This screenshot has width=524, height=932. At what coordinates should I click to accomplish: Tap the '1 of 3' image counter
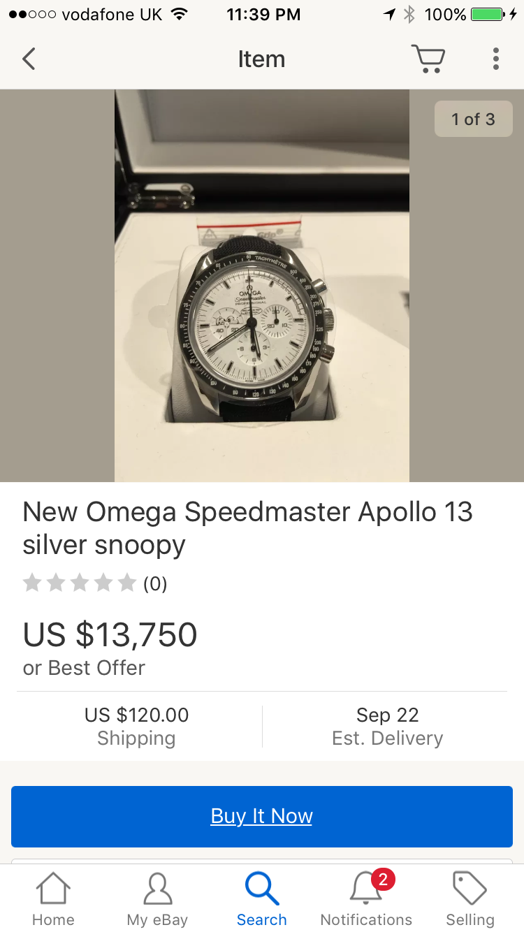(x=473, y=119)
